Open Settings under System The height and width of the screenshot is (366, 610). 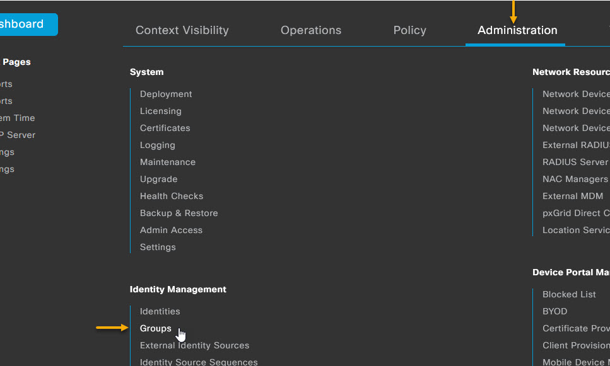(x=158, y=247)
